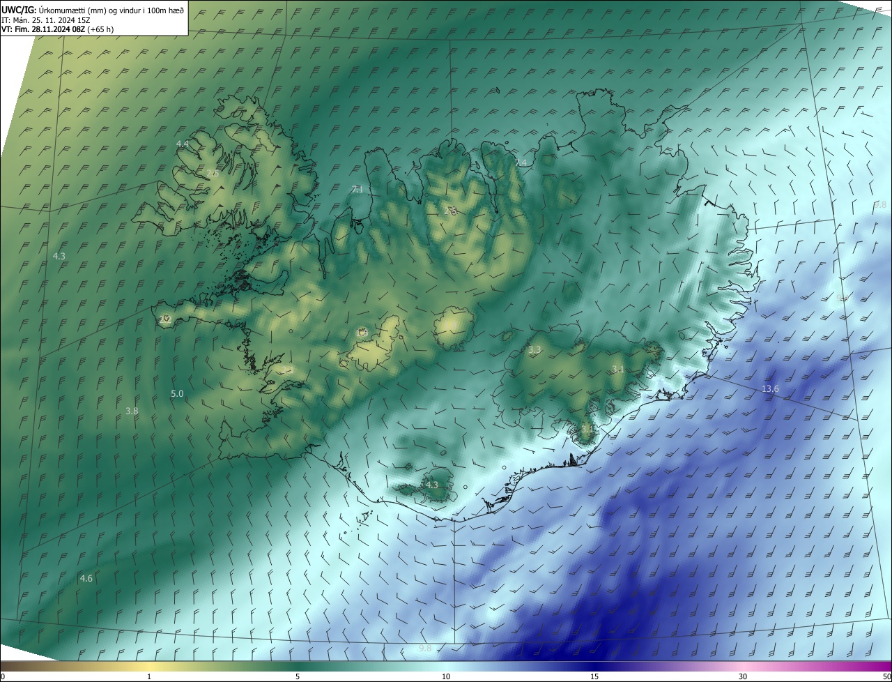
Task: Click the 7.1 value label near Skagafjörður
Action: (357, 190)
